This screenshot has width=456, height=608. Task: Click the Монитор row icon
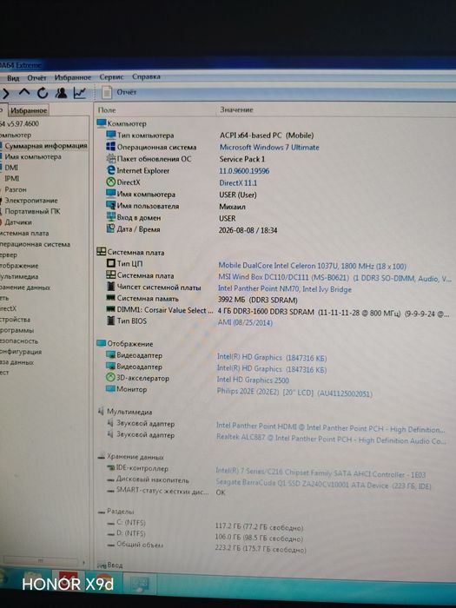pos(110,388)
